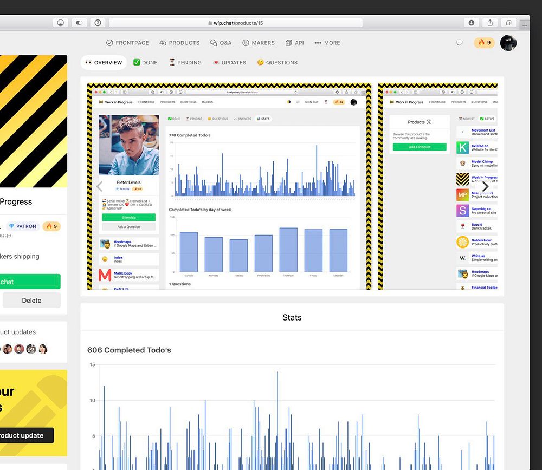
Task: Click the Pieter Levels profile photo in screenshot
Action: point(128,145)
